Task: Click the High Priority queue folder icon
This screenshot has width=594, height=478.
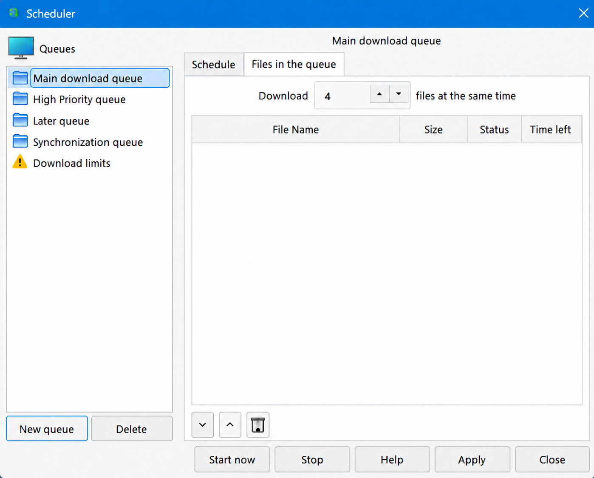Action: tap(20, 99)
